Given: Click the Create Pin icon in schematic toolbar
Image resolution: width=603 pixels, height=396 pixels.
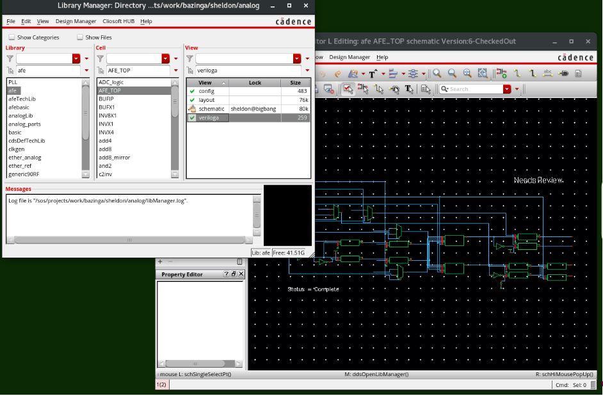Looking at the screenshot, I should (x=563, y=74).
